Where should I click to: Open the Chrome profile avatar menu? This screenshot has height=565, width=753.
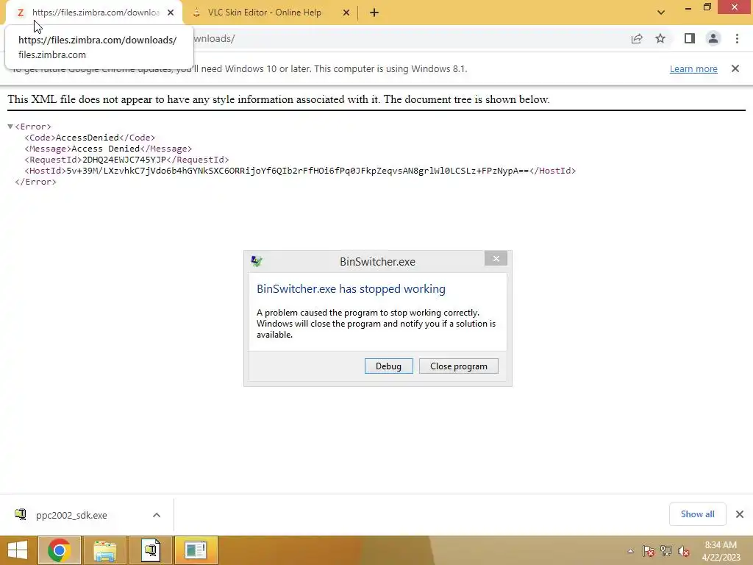point(713,38)
